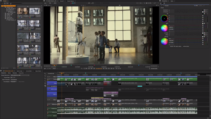Enable the reverse checkbox in Grade

tap(169, 46)
